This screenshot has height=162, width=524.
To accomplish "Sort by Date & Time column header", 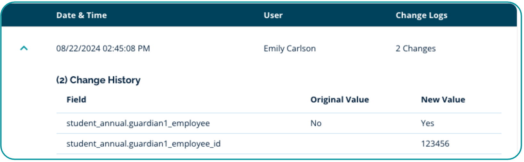I will tap(81, 15).
